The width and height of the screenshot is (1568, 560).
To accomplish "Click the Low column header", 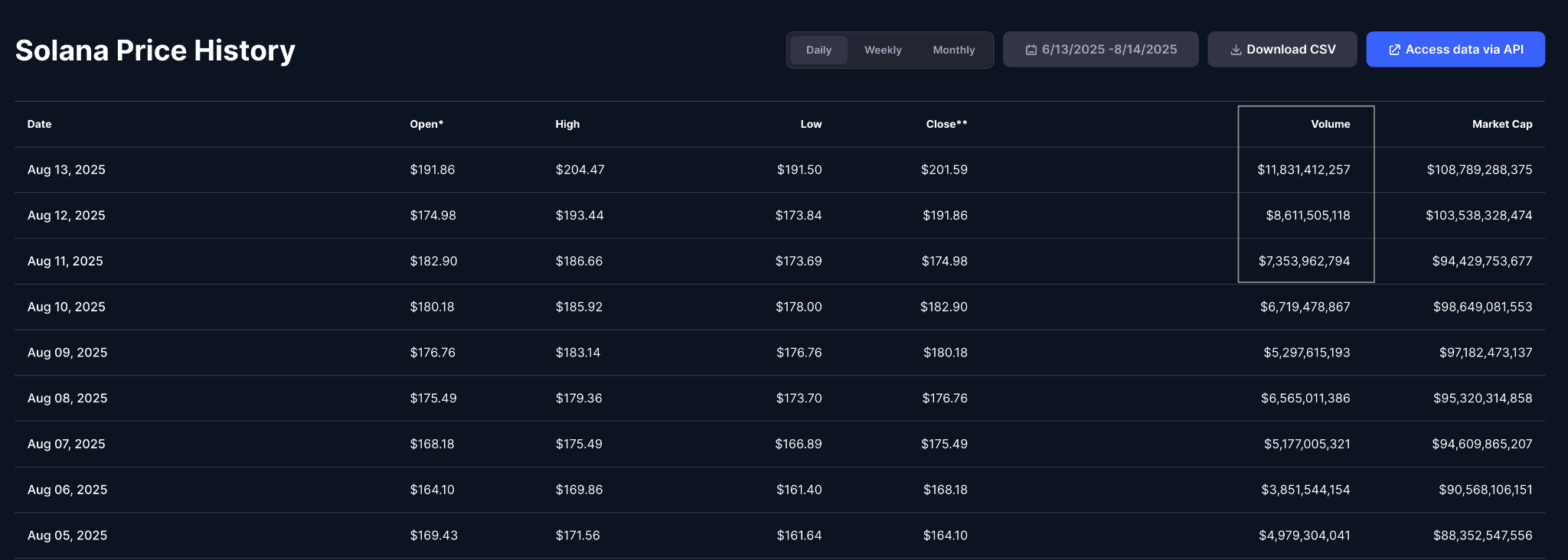I will (811, 124).
